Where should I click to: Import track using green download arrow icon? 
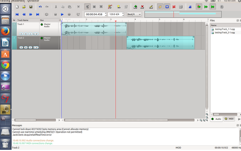click(135, 7)
